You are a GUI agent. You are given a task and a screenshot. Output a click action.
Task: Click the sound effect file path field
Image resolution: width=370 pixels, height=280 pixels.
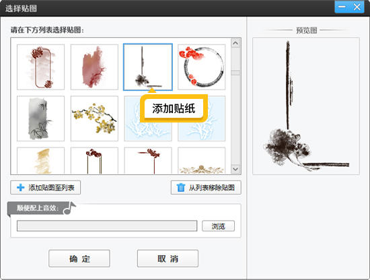[107, 226]
